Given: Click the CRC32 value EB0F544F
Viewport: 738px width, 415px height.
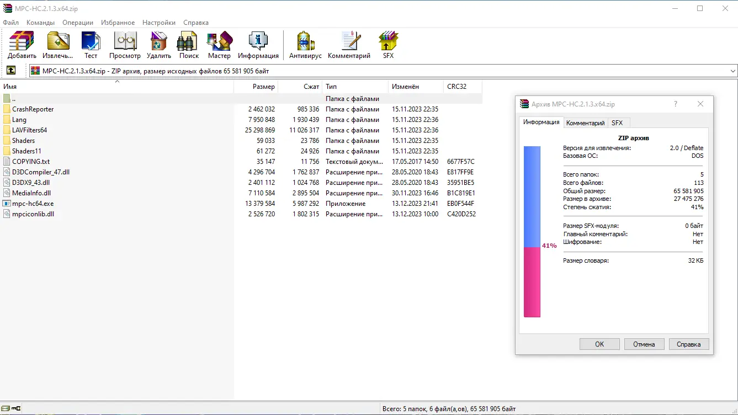Looking at the screenshot, I should [x=460, y=204].
